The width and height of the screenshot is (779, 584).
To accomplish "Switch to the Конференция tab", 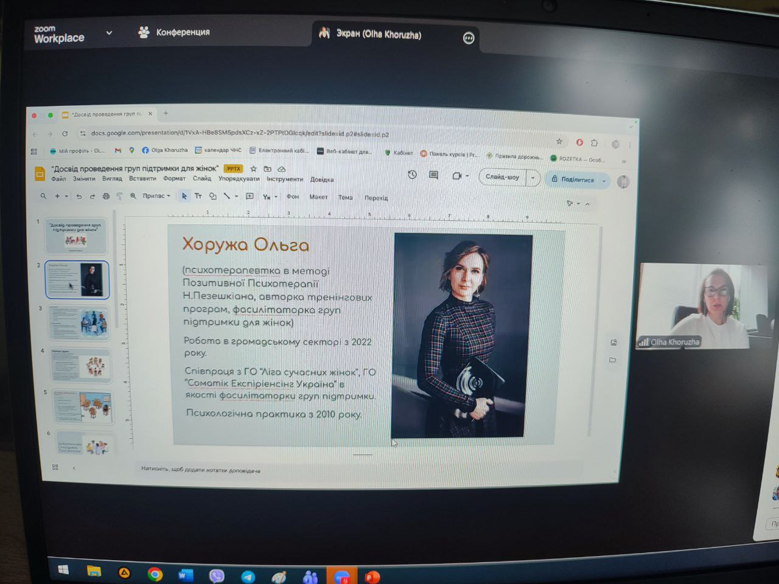I will (174, 32).
